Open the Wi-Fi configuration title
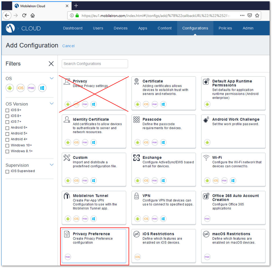 (x=217, y=158)
